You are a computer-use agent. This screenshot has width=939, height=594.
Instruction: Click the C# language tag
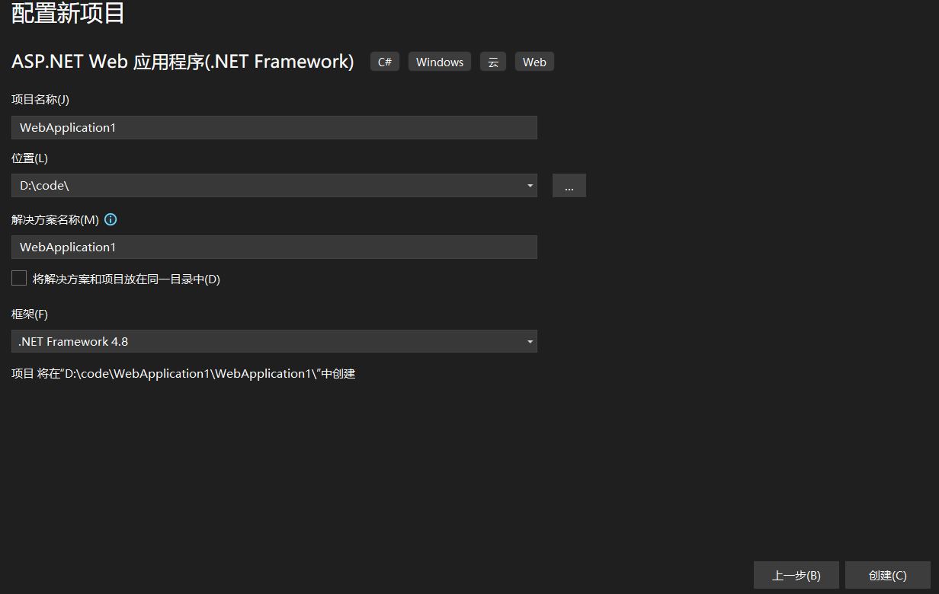(x=385, y=62)
